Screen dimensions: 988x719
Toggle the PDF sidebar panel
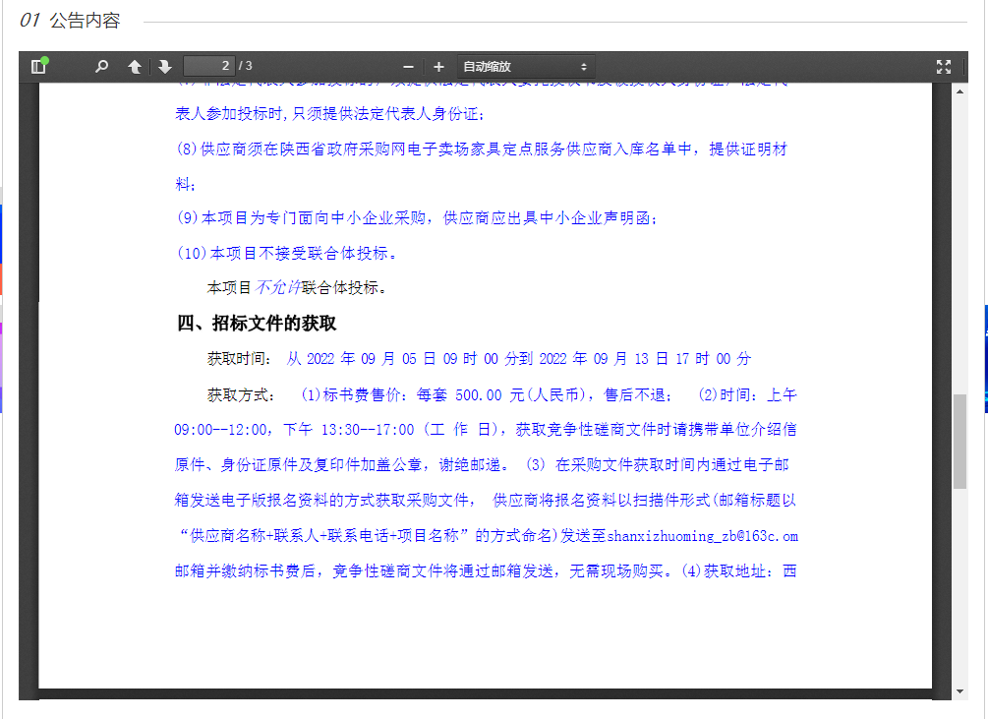39,67
